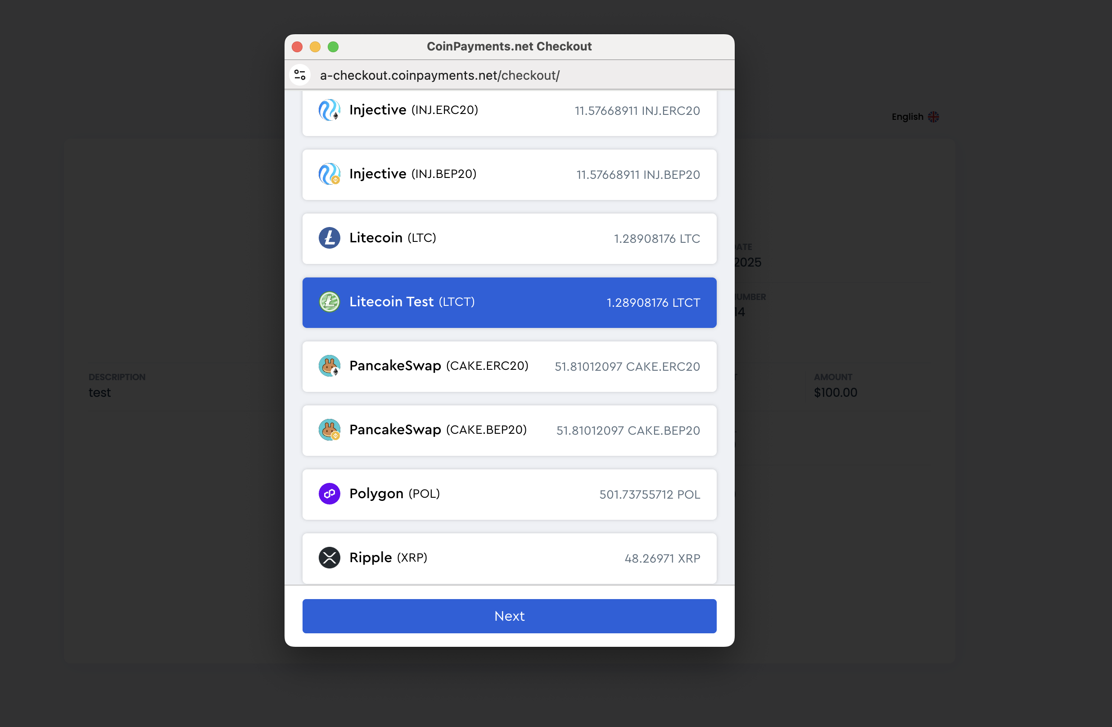Open site settings icon in address bar

coord(300,75)
